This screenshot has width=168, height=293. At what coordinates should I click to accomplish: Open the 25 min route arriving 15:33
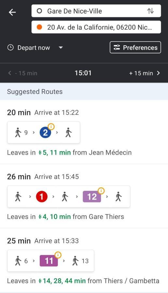[84, 260]
